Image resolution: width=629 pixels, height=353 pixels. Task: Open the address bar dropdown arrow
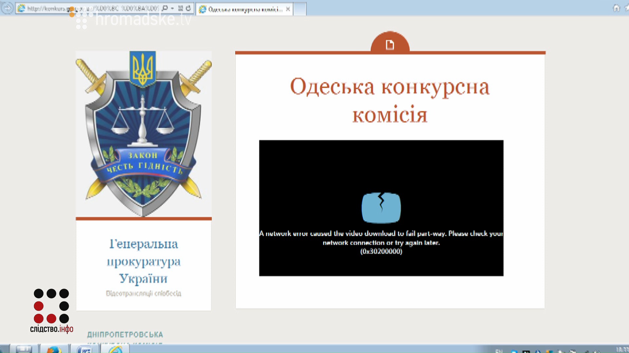click(173, 8)
